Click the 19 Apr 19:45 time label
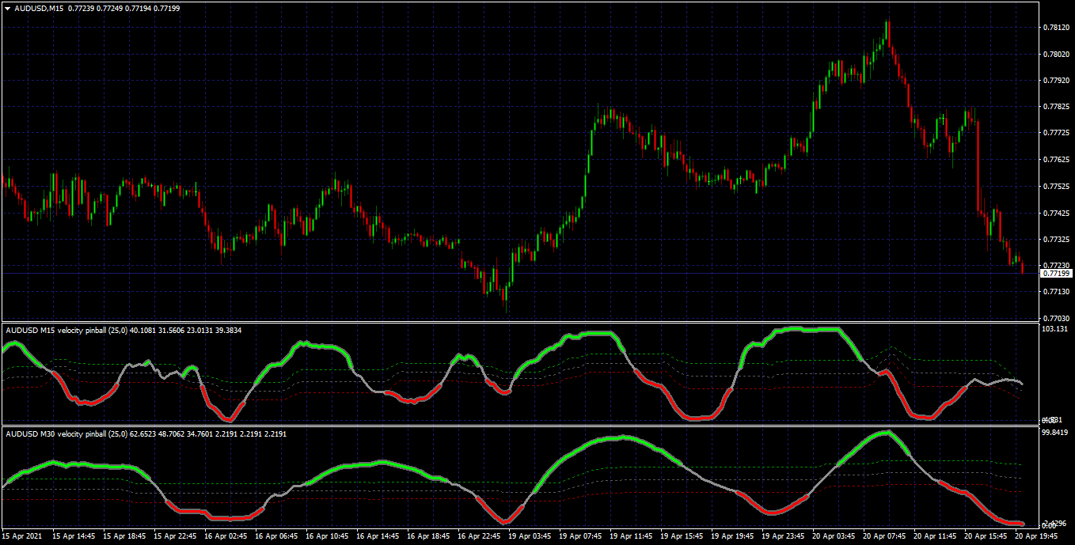This screenshot has width=1075, height=545. [x=732, y=536]
